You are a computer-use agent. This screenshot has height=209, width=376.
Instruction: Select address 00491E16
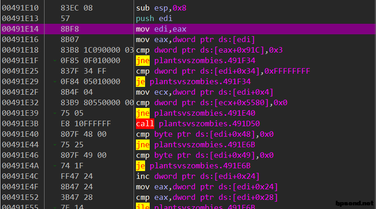click(x=20, y=39)
